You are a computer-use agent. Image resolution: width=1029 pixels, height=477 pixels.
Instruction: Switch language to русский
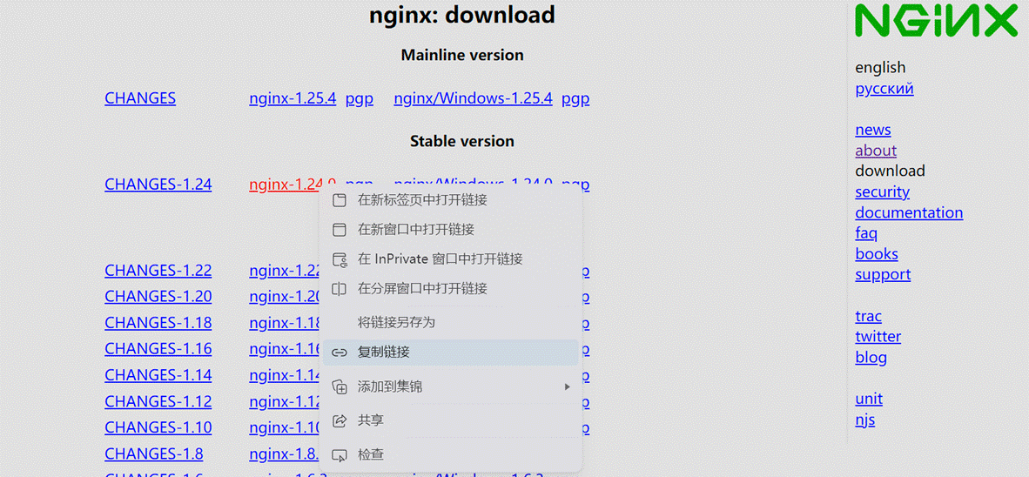point(884,89)
